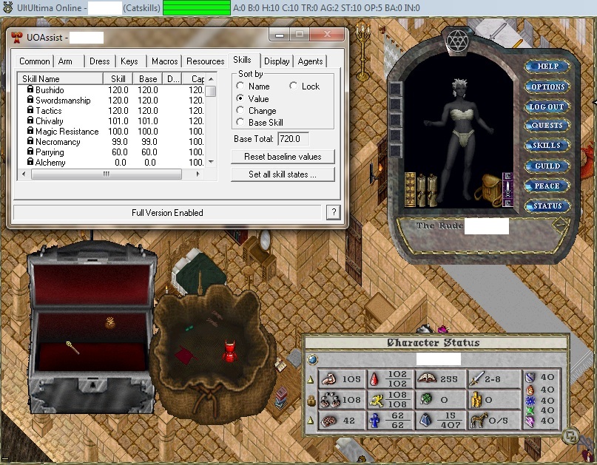Click the hit points drop icon
The height and width of the screenshot is (465, 597).
point(375,379)
